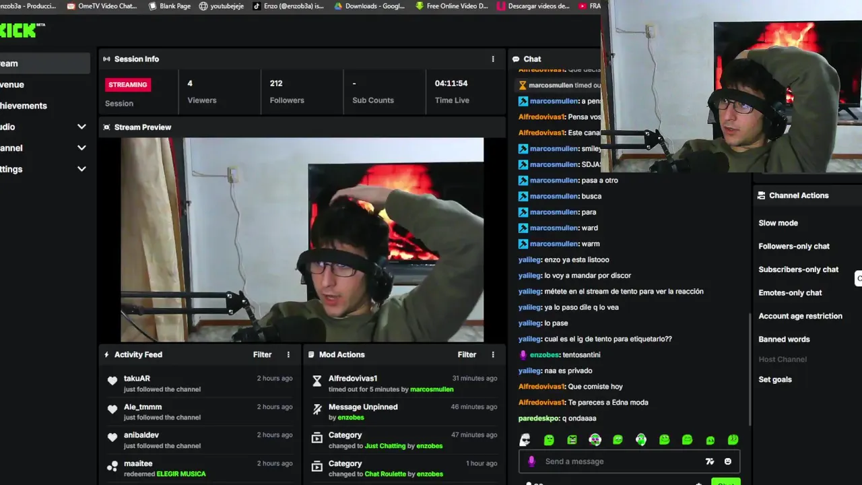Click the white sunglasses emote in emote bar
The height and width of the screenshot is (485, 862).
pyautogui.click(x=525, y=440)
